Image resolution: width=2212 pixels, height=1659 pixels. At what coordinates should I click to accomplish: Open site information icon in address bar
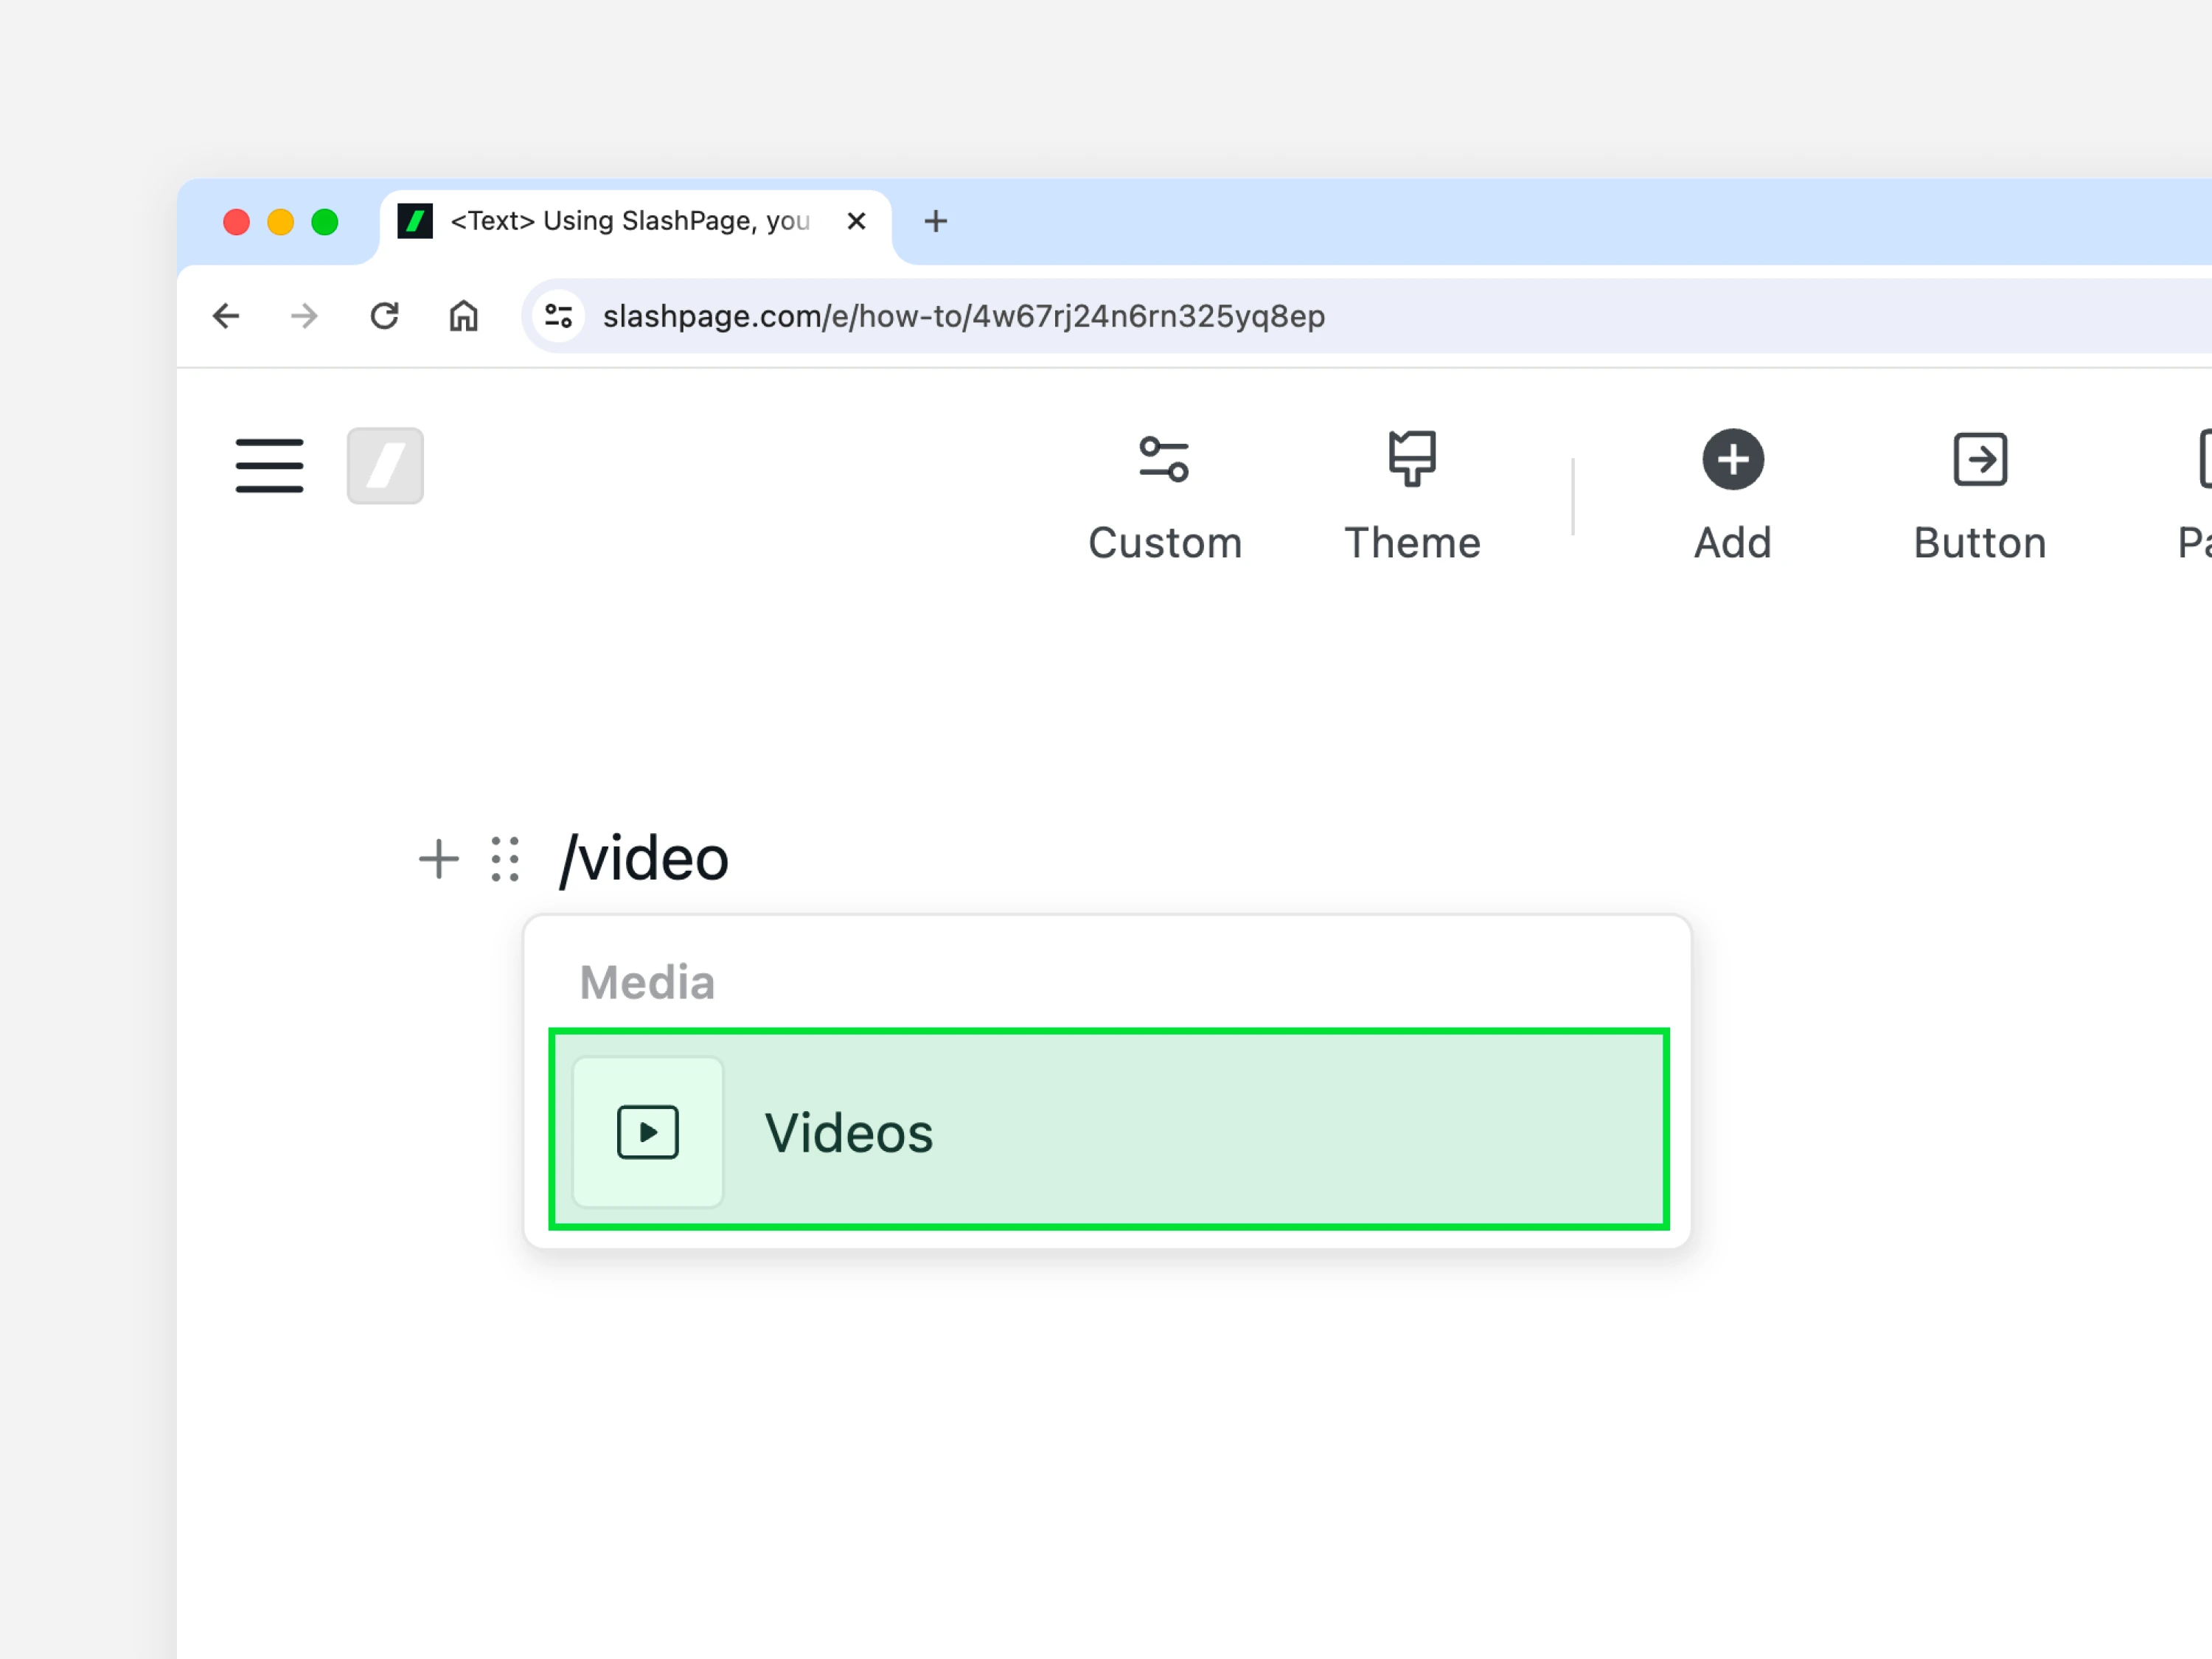pos(559,316)
